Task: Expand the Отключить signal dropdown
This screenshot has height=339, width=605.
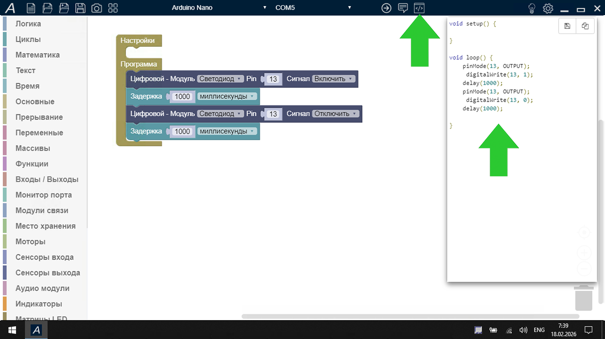Action: point(335,114)
